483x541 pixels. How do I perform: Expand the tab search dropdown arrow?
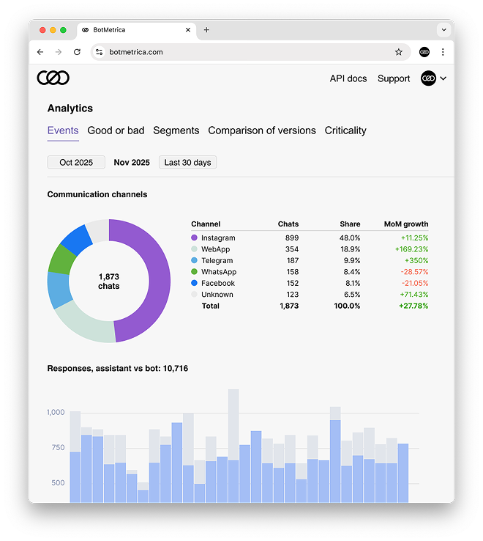click(443, 30)
